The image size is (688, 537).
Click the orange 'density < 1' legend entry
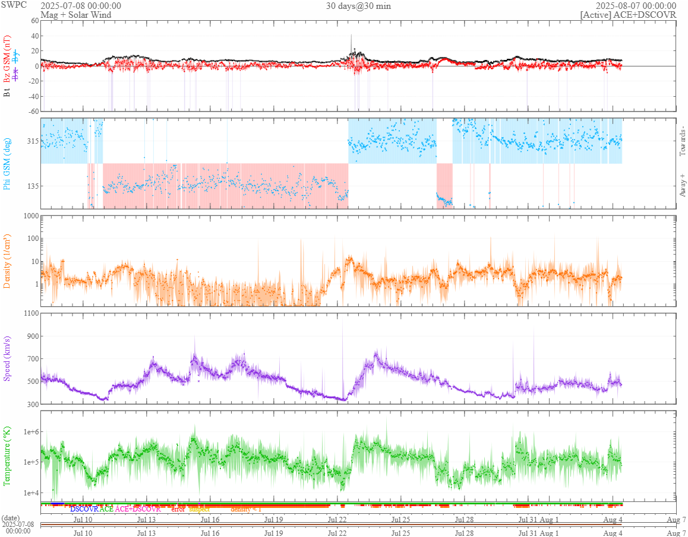pyautogui.click(x=246, y=509)
